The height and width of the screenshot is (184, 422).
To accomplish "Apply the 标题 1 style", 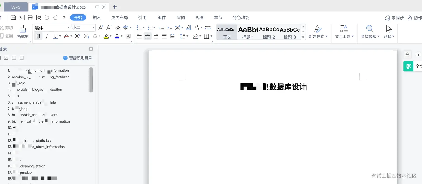I will [248, 32].
